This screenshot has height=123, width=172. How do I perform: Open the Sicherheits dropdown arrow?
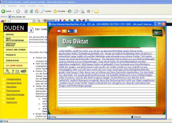57,20
